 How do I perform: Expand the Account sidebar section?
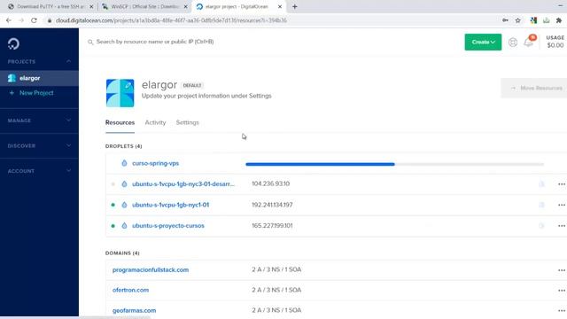click(69, 171)
